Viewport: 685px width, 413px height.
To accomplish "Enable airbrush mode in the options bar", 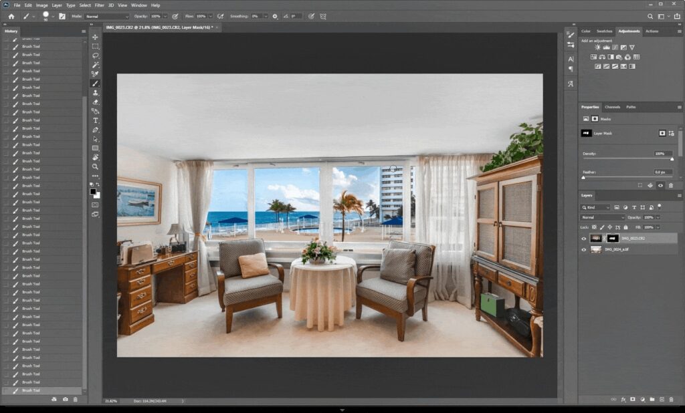I will (221, 16).
